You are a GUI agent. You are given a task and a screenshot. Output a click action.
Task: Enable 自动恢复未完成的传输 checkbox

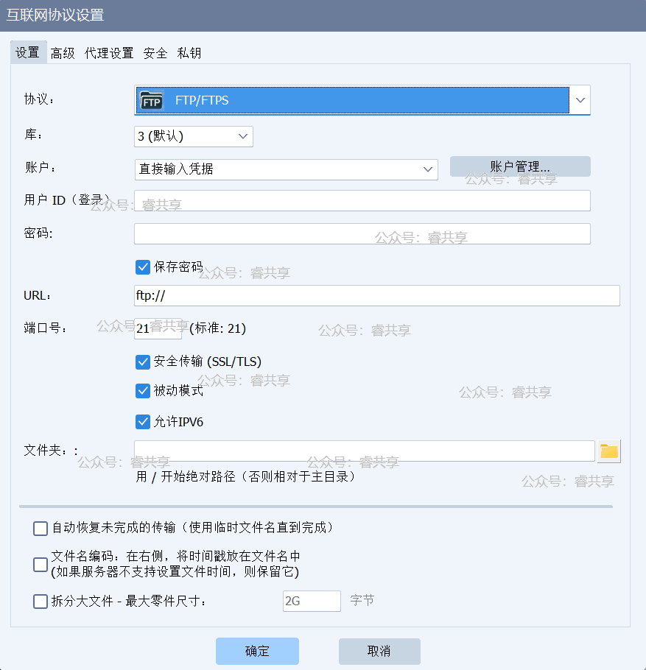coord(41,528)
